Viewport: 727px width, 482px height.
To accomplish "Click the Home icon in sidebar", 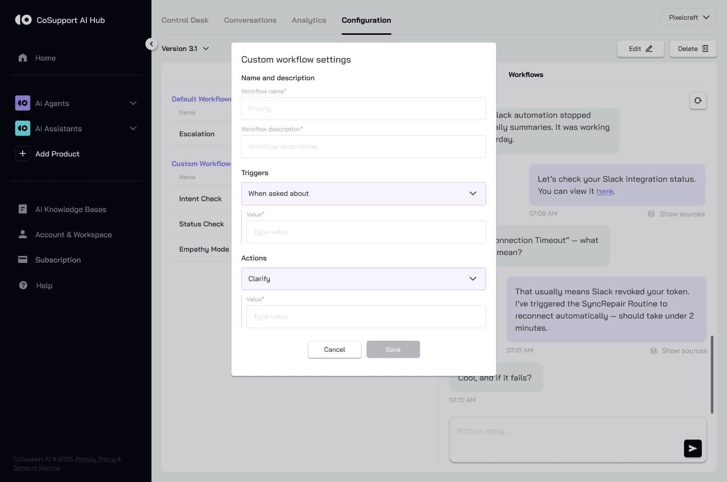I will tap(23, 58).
